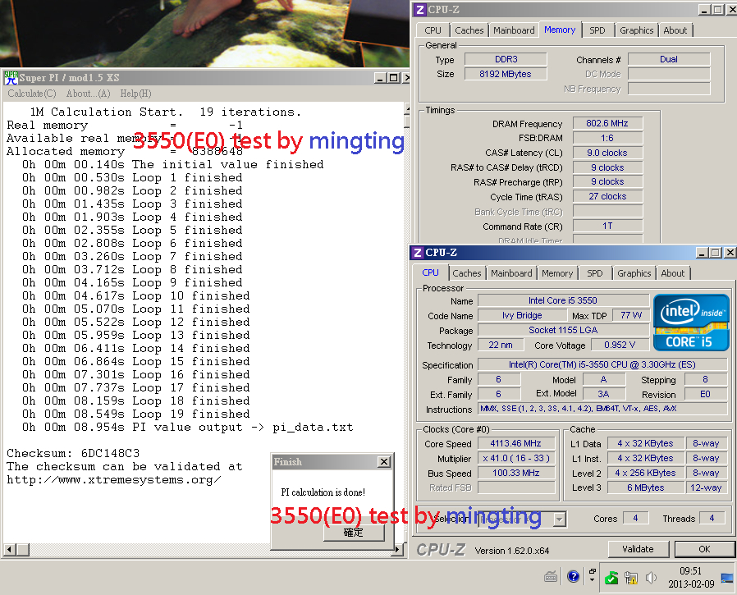Show About tab in front CPU-Z window
The width and height of the screenshot is (737, 595).
tap(673, 273)
